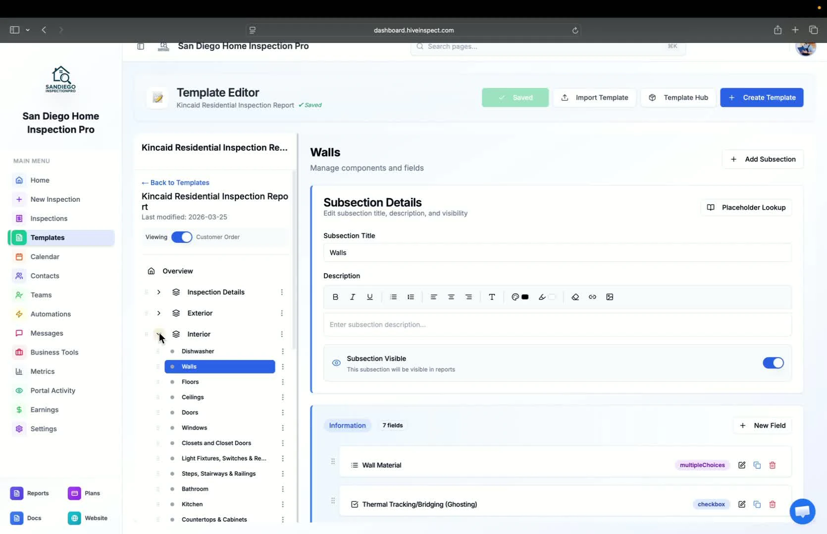Apply underline formatting in description toolbar

coord(370,297)
